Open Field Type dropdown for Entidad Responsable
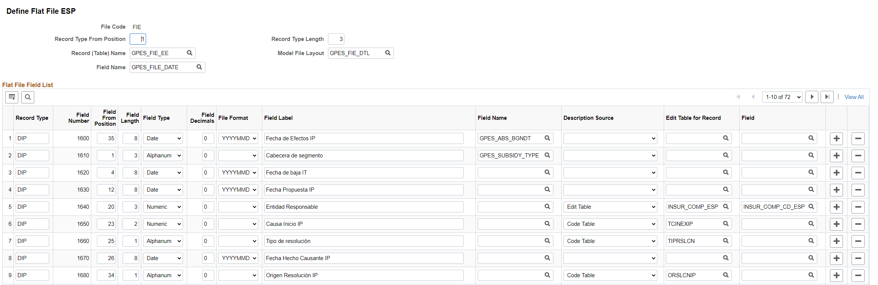The image size is (878, 285). click(163, 207)
